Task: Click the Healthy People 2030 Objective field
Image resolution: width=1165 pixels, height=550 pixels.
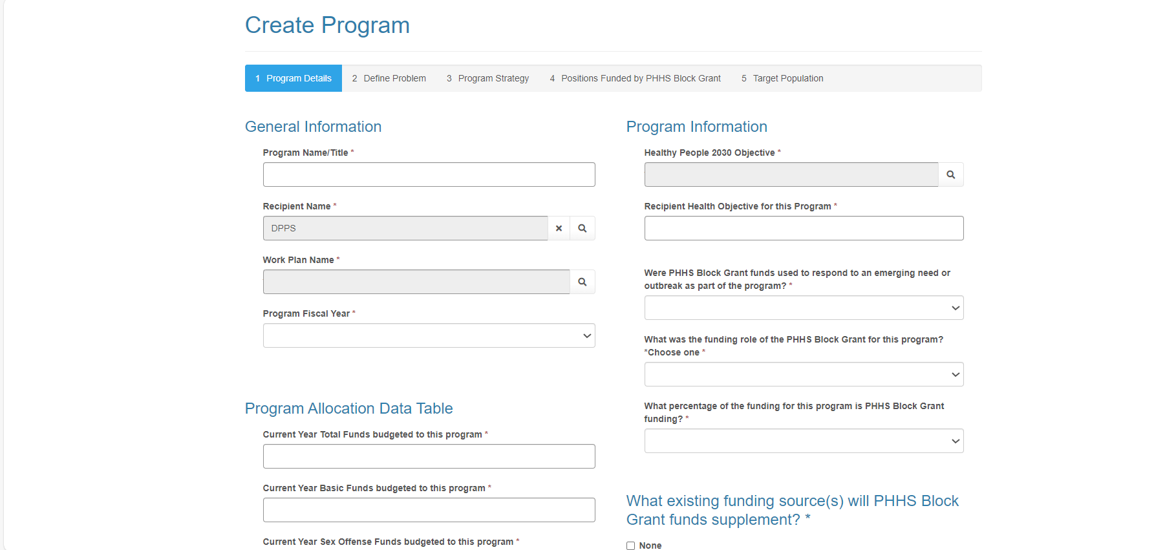Action: pos(791,175)
